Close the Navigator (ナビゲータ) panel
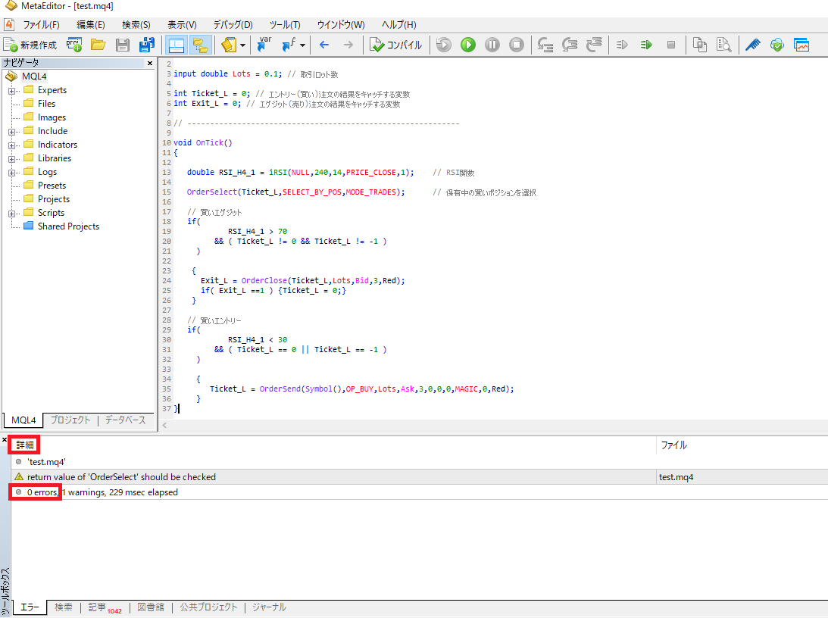This screenshot has height=618, width=828. [149, 63]
